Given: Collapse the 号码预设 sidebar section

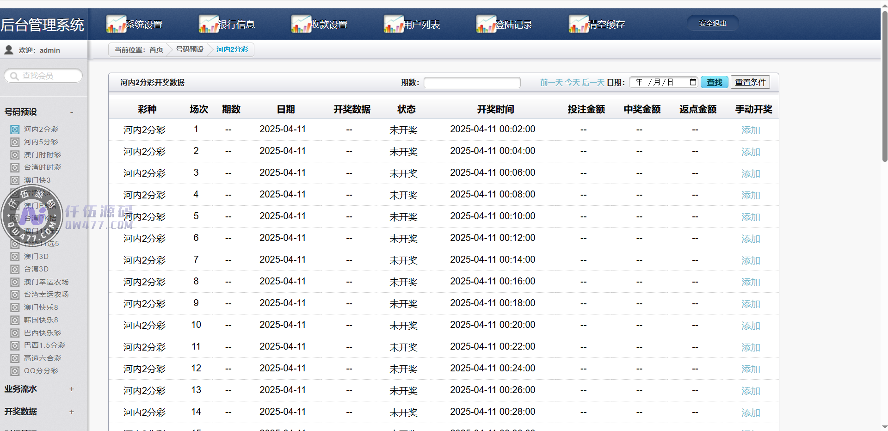Looking at the screenshot, I should coord(72,112).
